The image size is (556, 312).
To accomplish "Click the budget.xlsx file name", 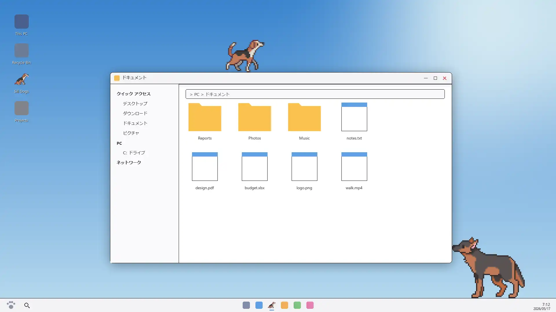I will tap(255, 188).
